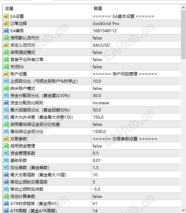186x213 pixels.
Task: Click the green icon beside 紧急平仓所有订单
Action: [6, 60]
